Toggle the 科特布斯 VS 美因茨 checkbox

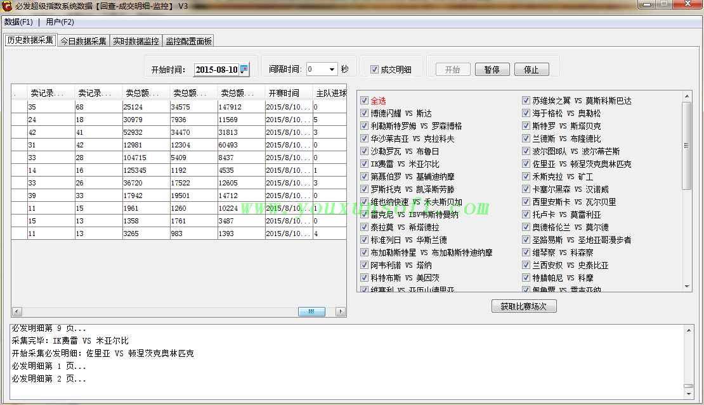tap(364, 278)
